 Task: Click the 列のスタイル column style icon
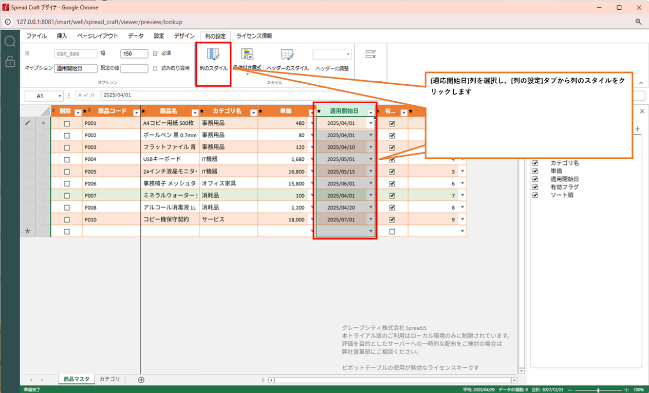coord(213,55)
